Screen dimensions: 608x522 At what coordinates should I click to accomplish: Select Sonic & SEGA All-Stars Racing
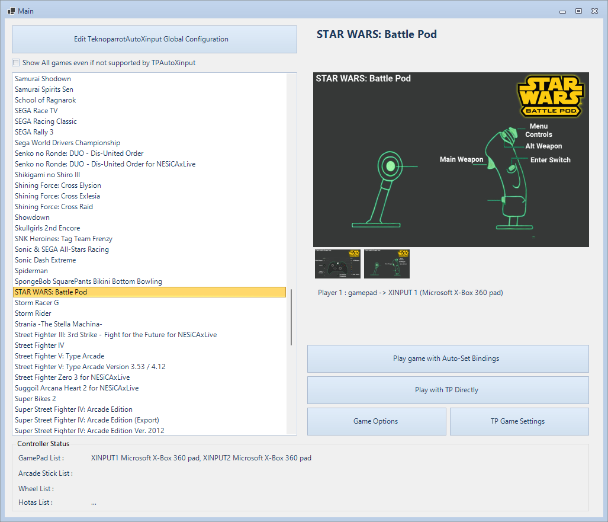pyautogui.click(x=149, y=249)
